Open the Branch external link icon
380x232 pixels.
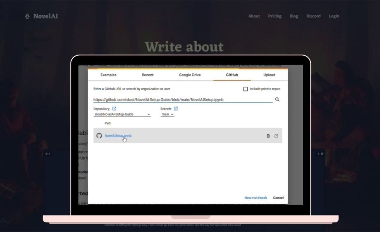point(176,109)
